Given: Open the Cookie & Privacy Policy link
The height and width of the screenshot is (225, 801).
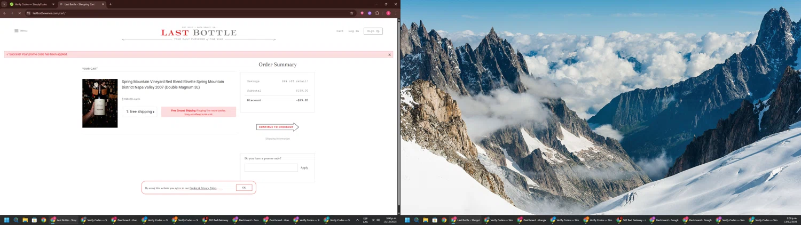Looking at the screenshot, I should 203,188.
